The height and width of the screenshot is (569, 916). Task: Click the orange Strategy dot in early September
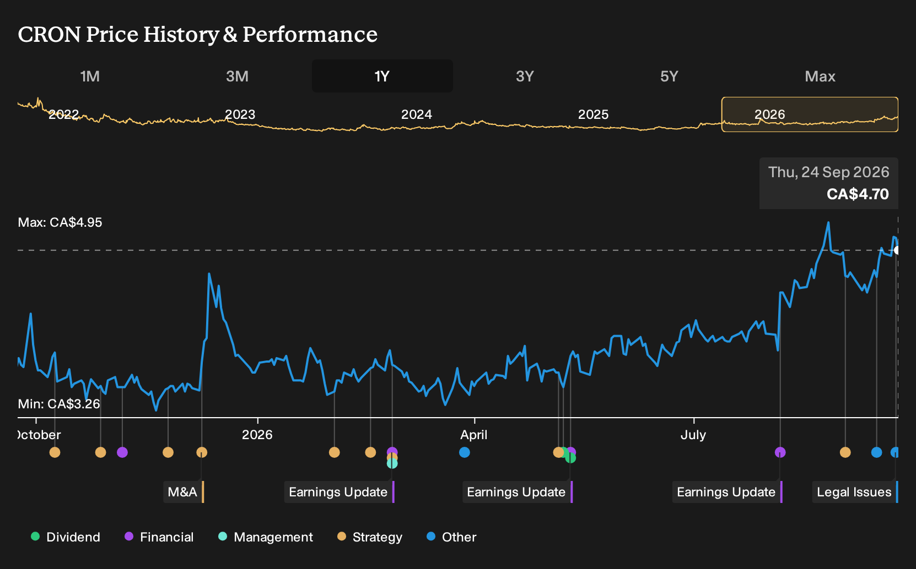pyautogui.click(x=845, y=452)
